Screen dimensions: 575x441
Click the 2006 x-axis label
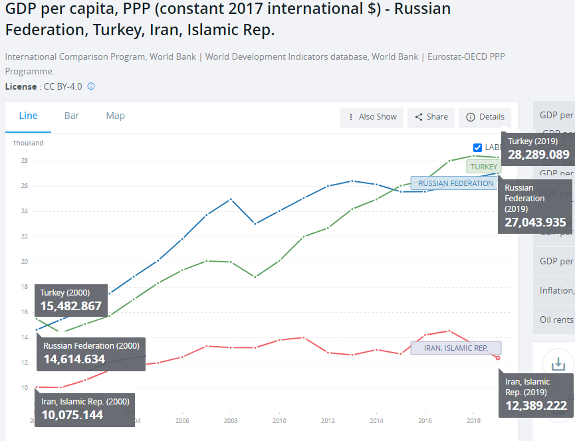click(182, 421)
